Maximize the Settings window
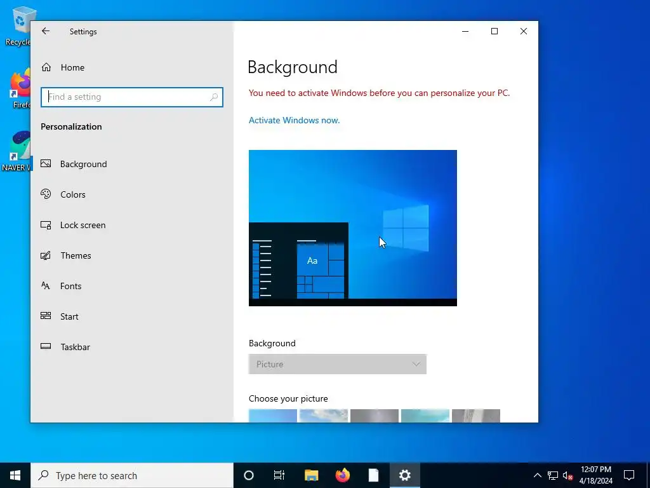The height and width of the screenshot is (488, 650). tap(494, 31)
